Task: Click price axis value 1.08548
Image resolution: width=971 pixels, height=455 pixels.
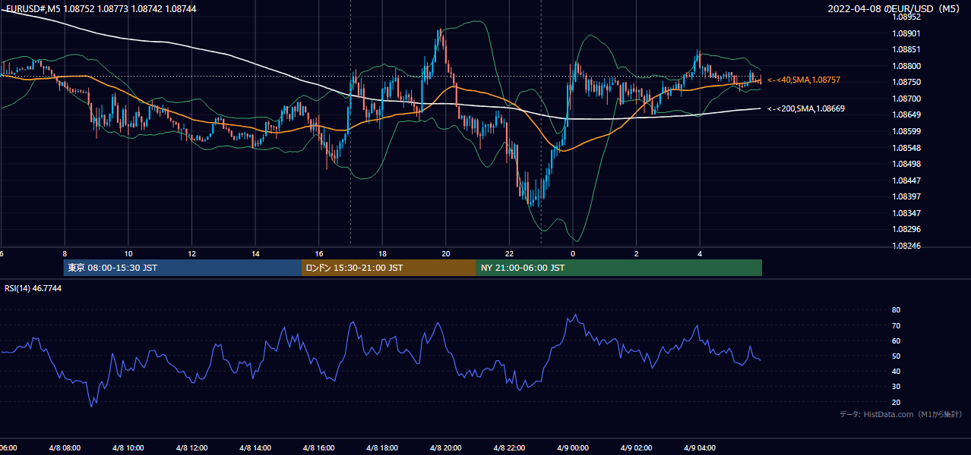Action: [906, 147]
